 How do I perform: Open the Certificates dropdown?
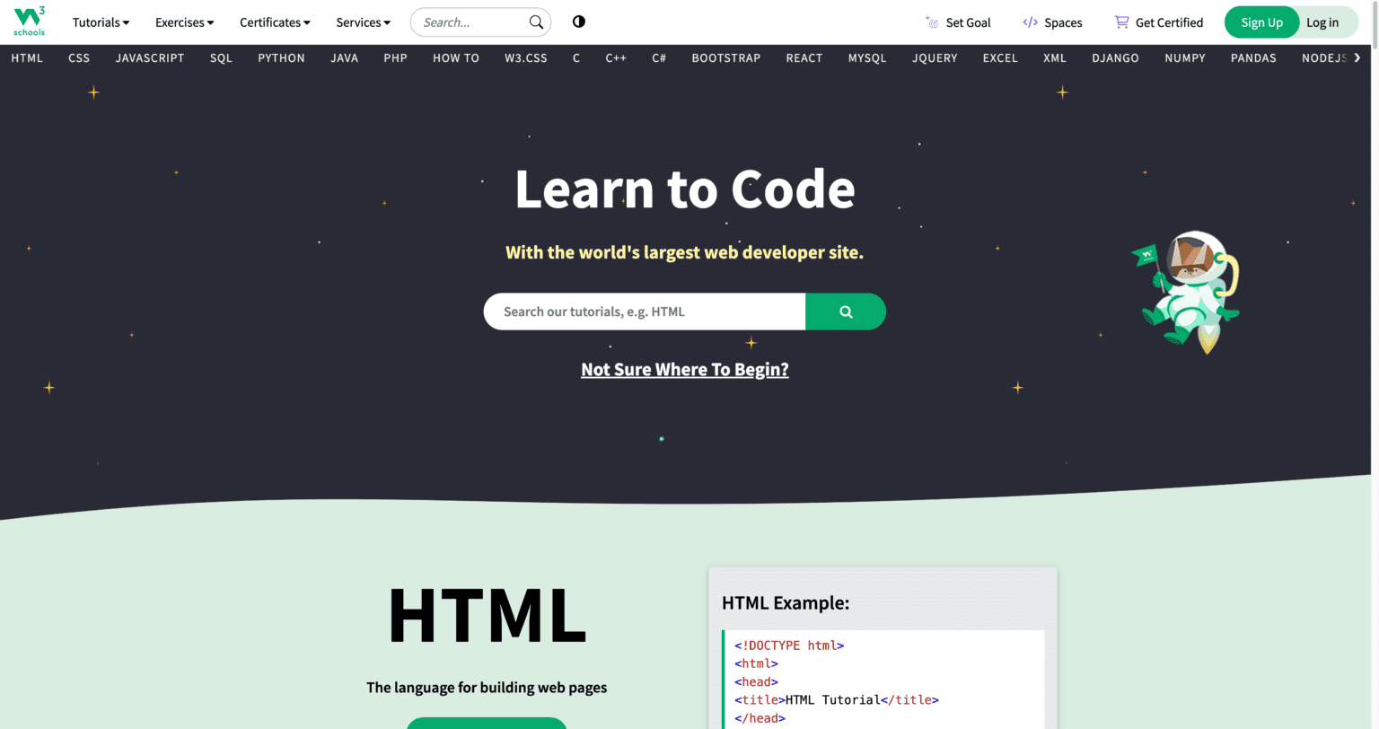click(x=274, y=22)
